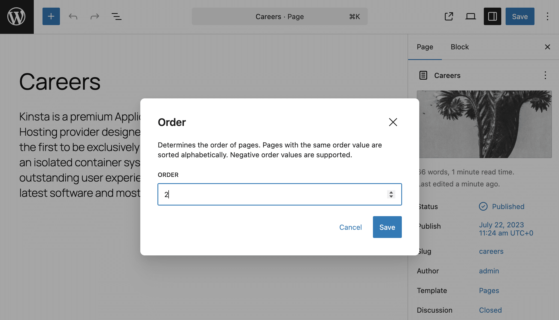Viewport: 559px width, 320px height.
Task: Open the command palette labeled Careers · Page
Action: (279, 16)
